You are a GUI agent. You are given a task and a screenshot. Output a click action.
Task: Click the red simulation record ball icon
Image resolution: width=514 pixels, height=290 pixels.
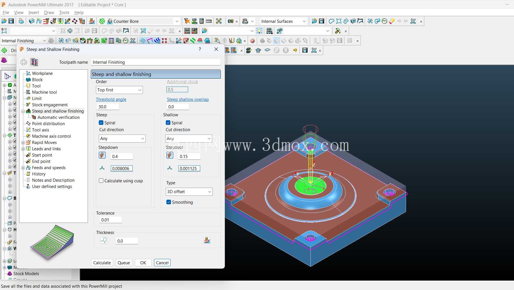tap(252, 41)
